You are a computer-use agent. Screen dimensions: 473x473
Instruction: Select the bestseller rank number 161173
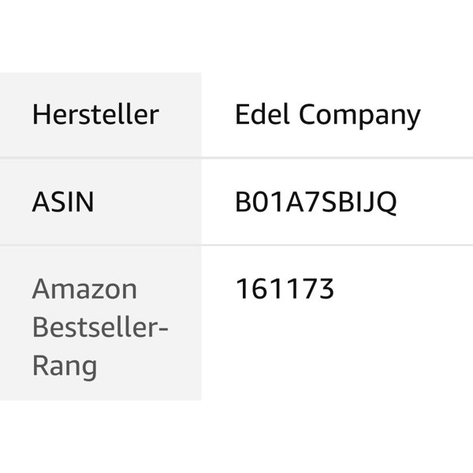[285, 289]
